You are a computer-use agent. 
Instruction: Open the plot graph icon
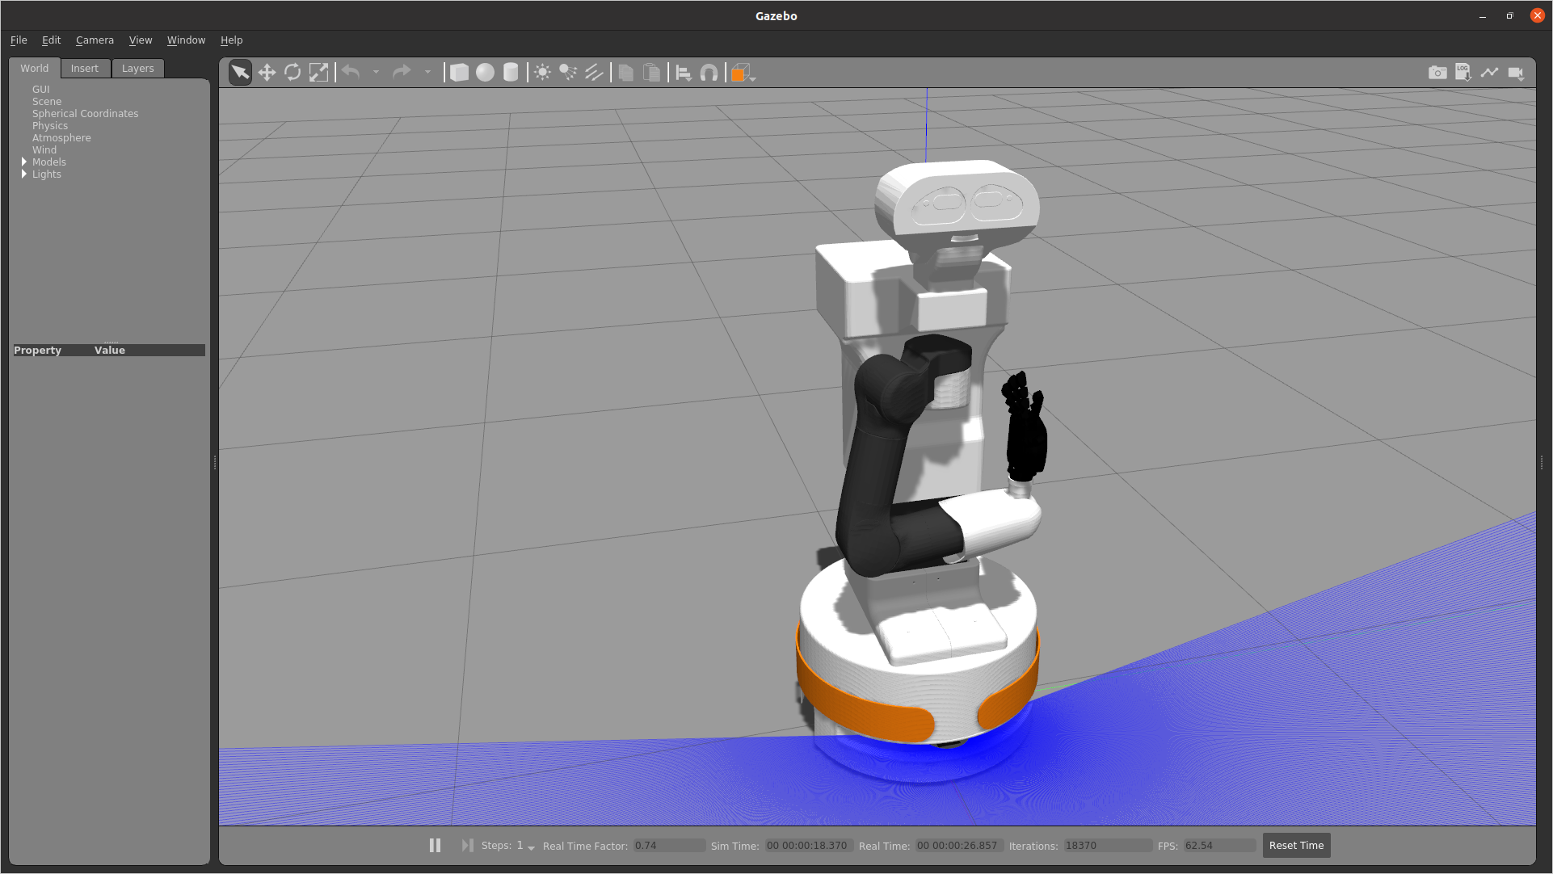tap(1489, 73)
